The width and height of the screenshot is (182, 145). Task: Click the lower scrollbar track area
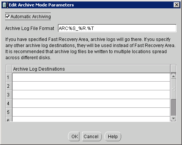(x=173, y=107)
